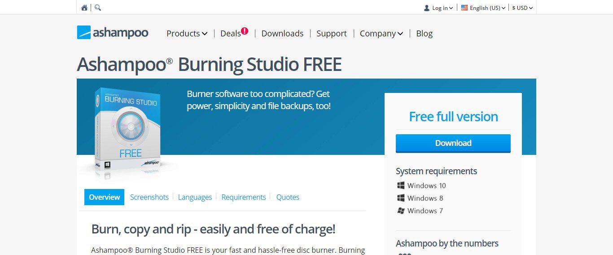The height and width of the screenshot is (255, 613).
Task: Open the search magnifier icon
Action: [x=98, y=8]
